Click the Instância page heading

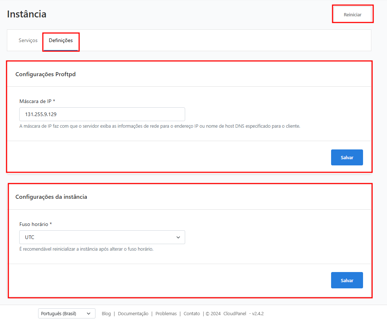(x=27, y=14)
